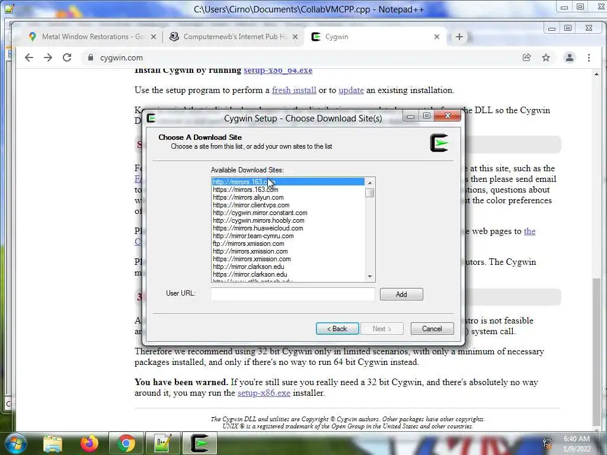Bookmark this page with the star icon
Viewport: 607px width, 455px height.
pyautogui.click(x=546, y=57)
